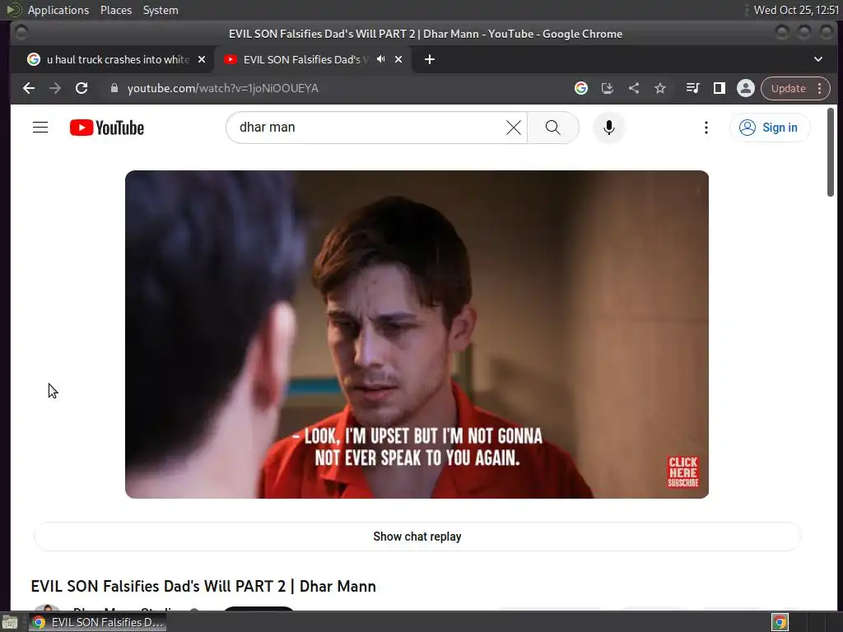Image resolution: width=843 pixels, height=632 pixels.
Task: Start voice search with microphone
Action: (608, 128)
